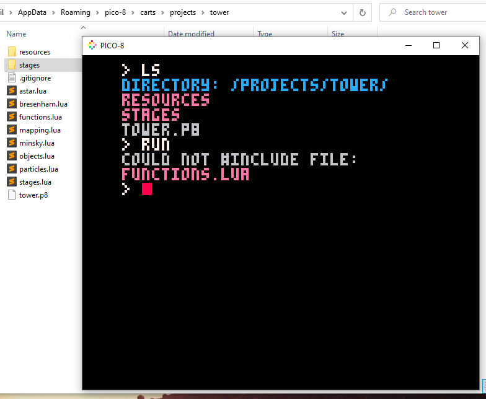Select the particles.lua file name
Screen dimensions: 486x399
pyautogui.click(x=38, y=169)
